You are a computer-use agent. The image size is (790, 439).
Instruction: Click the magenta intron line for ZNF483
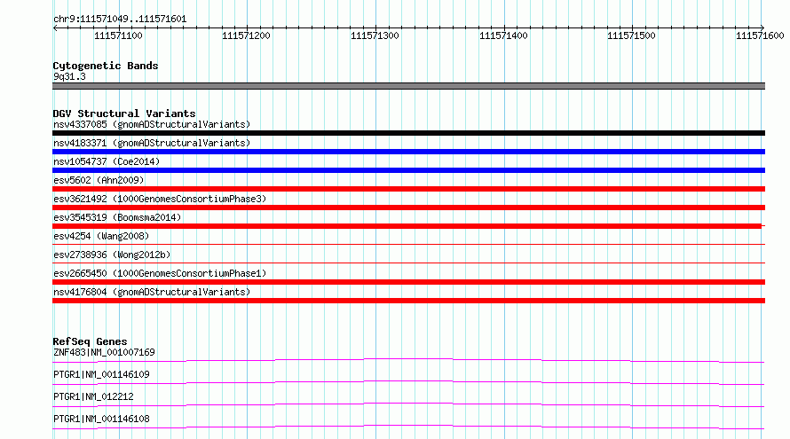(408, 360)
